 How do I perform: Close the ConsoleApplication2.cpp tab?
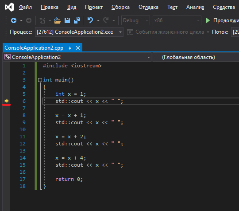[78, 48]
